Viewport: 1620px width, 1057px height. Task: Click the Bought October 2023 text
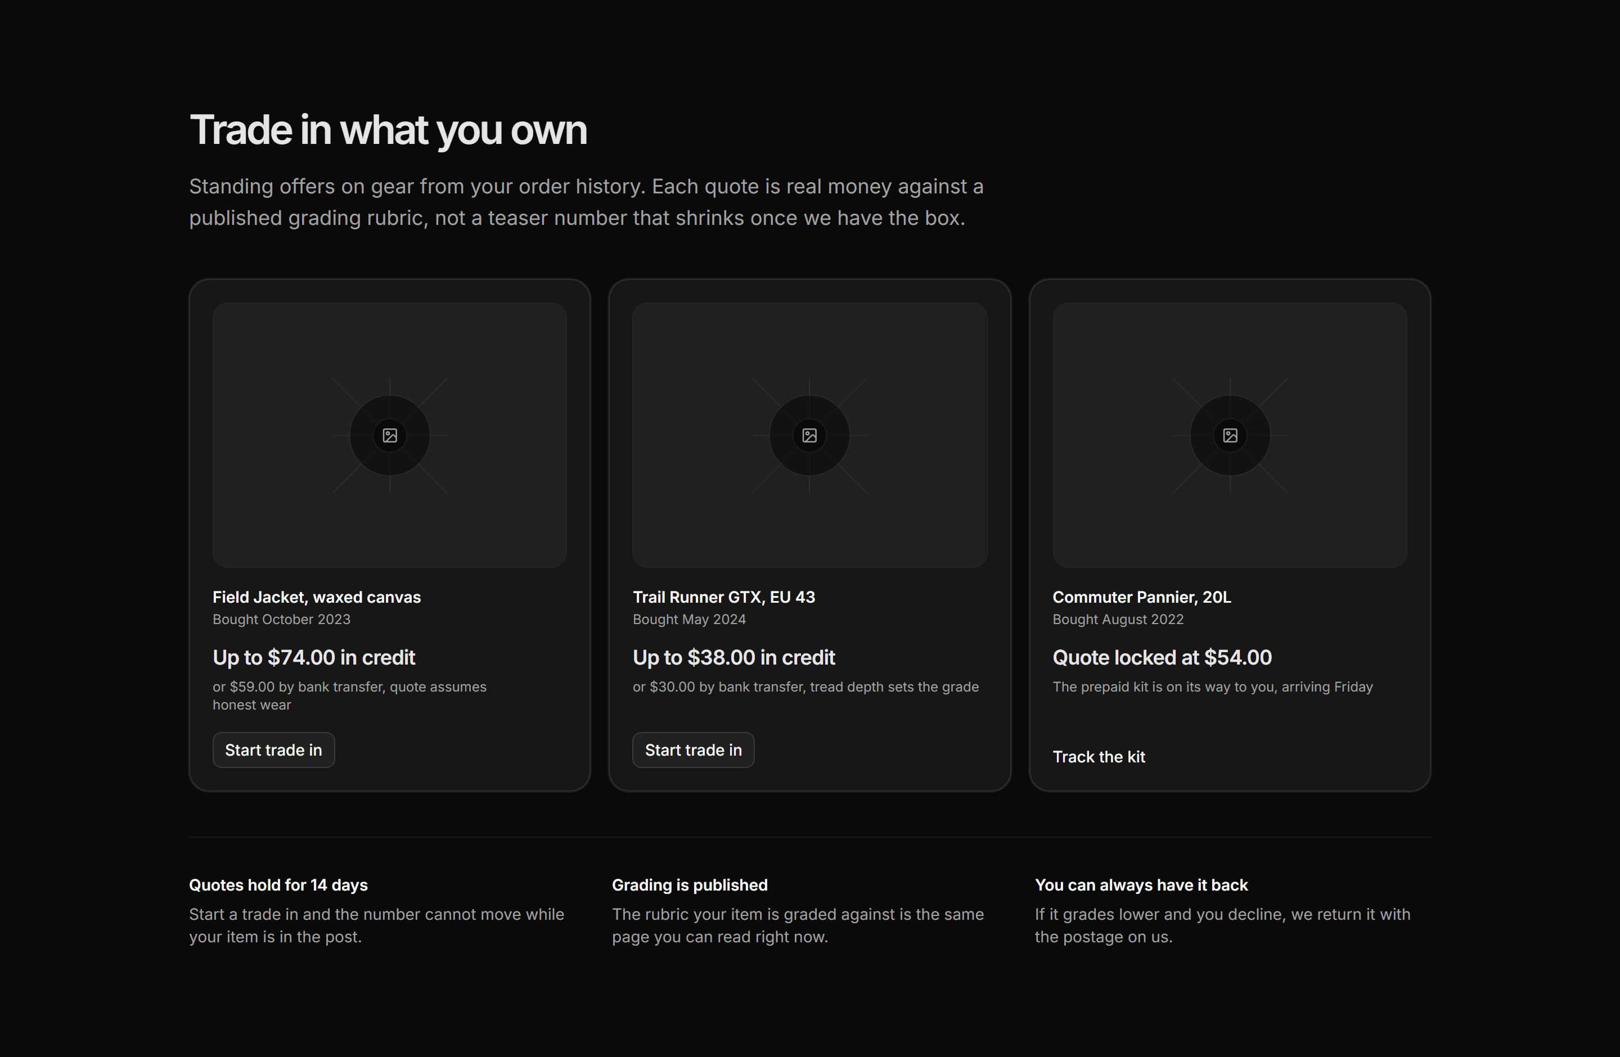click(x=281, y=619)
